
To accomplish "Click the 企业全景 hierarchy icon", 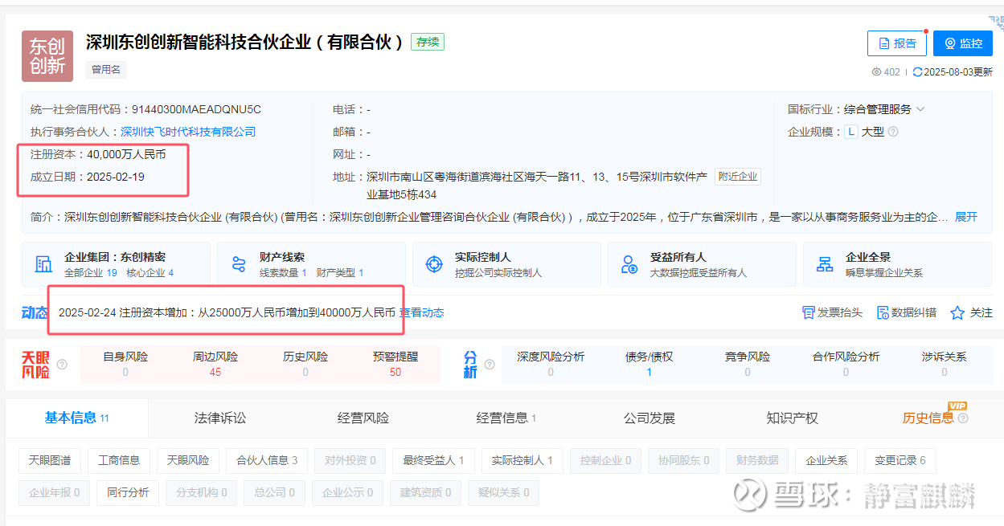I will tap(825, 264).
